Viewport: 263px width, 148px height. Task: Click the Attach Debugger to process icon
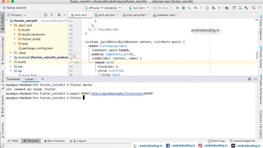[213, 8]
